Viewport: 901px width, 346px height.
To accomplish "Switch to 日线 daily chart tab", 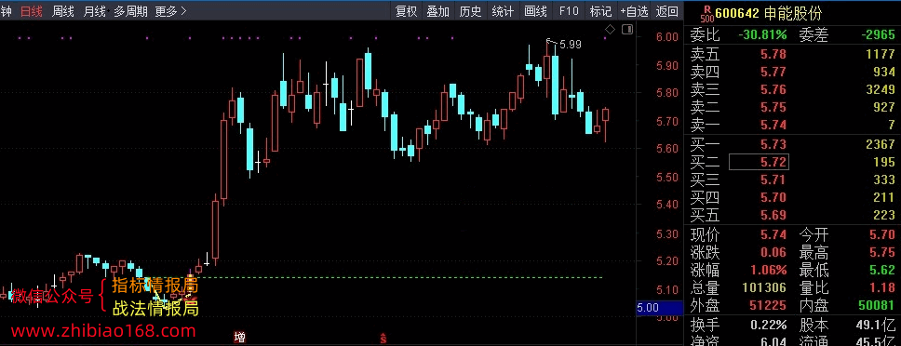I will [31, 11].
